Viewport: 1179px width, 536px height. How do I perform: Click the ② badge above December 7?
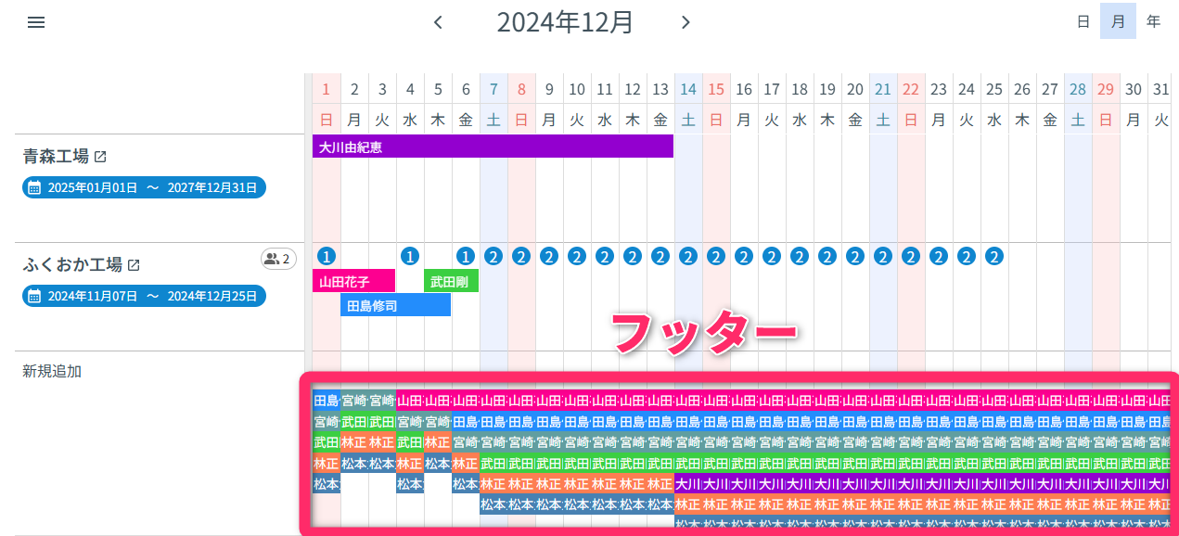point(493,256)
